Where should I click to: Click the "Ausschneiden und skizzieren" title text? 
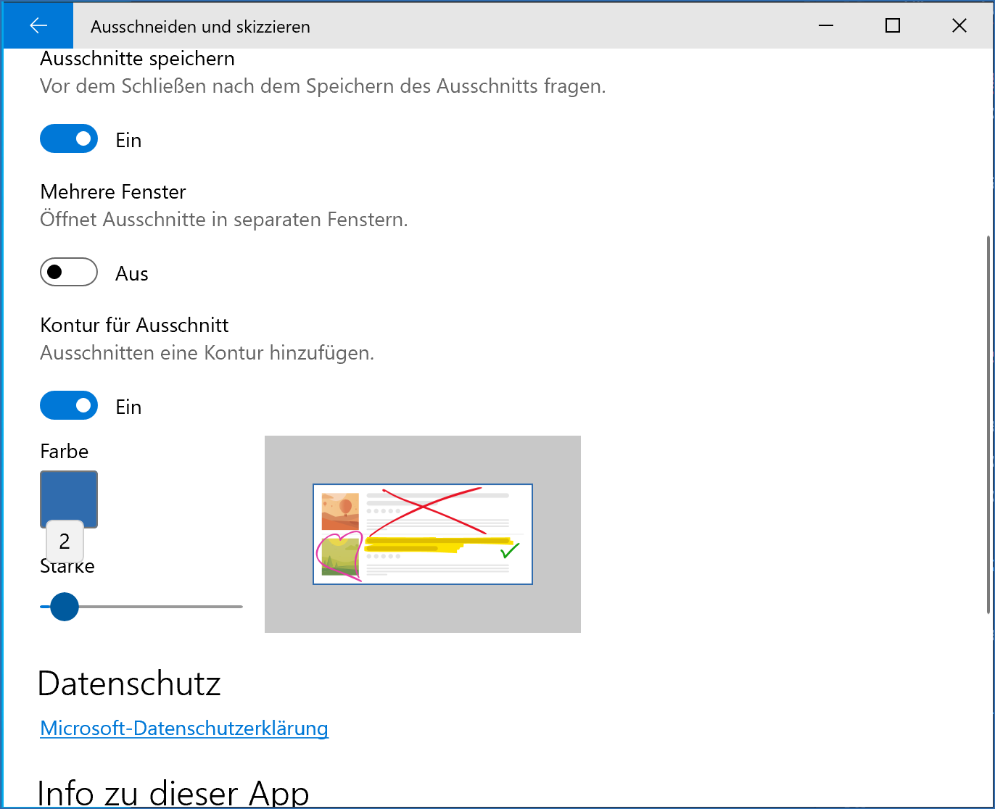click(x=199, y=26)
